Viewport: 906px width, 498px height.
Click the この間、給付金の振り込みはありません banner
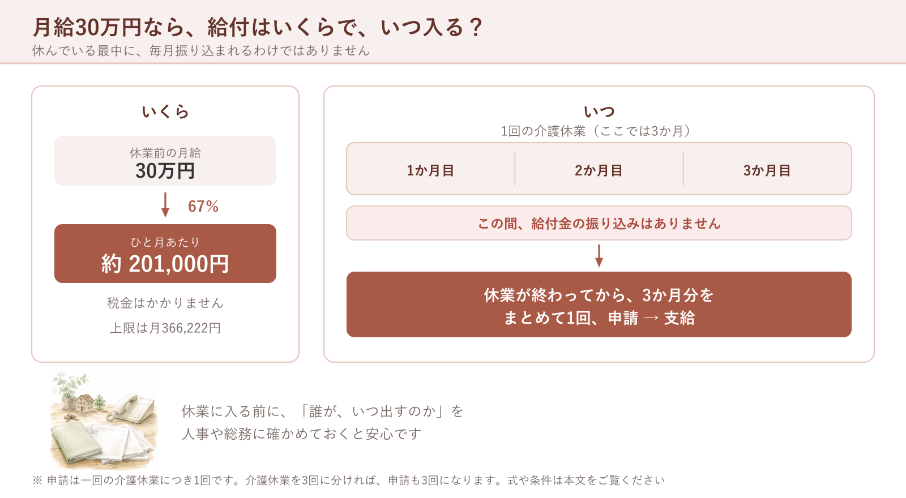tap(599, 223)
